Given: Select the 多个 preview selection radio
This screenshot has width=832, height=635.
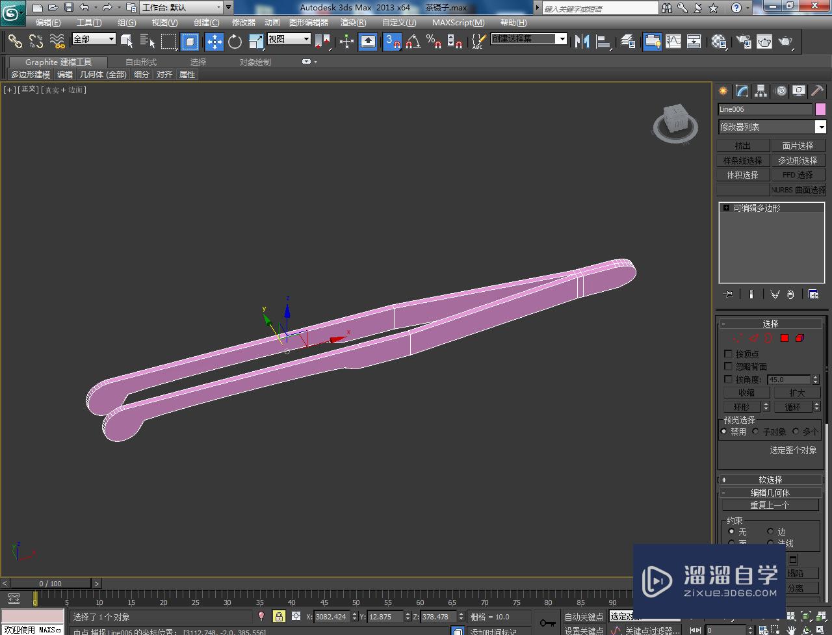Looking at the screenshot, I should pyautogui.click(x=796, y=432).
